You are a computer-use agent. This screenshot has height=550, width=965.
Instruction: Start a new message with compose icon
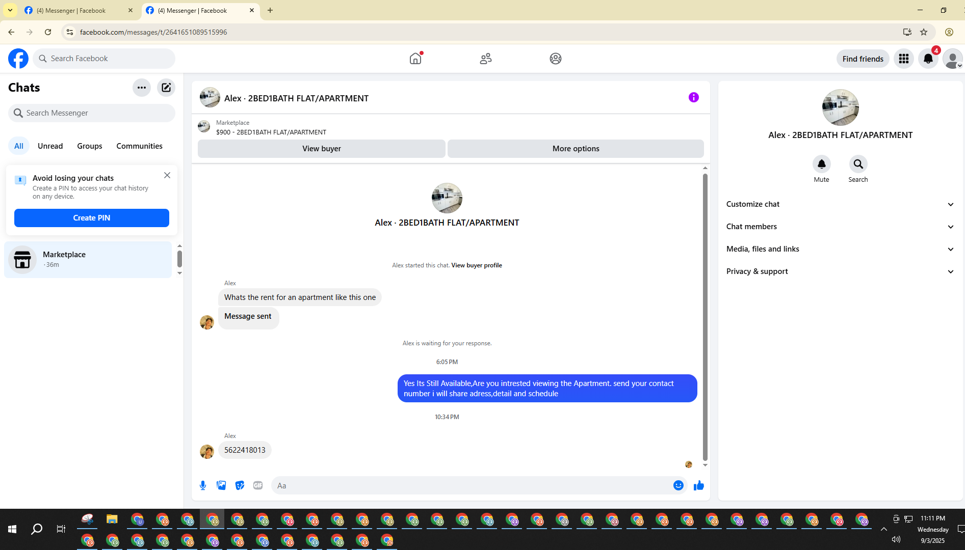click(166, 88)
